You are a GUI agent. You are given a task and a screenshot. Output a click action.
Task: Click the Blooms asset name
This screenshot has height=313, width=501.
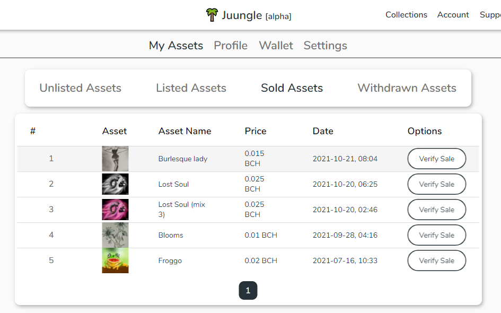pyautogui.click(x=171, y=235)
